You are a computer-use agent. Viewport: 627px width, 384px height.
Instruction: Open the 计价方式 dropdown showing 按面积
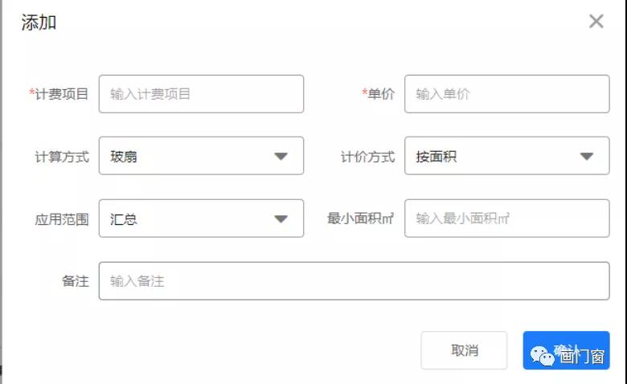[506, 156]
